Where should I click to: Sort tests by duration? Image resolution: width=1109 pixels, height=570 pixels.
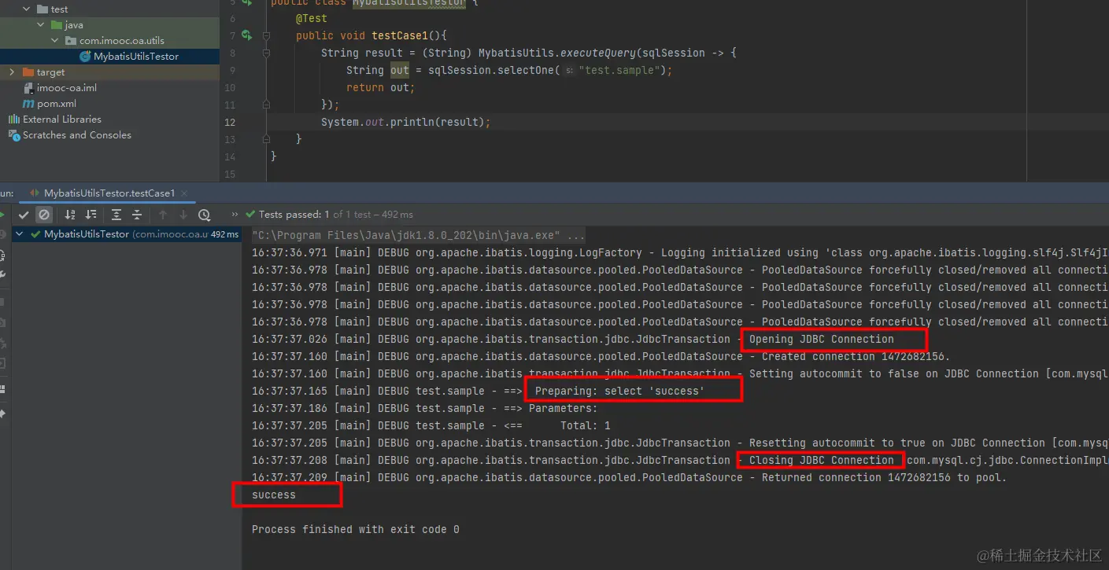point(91,215)
